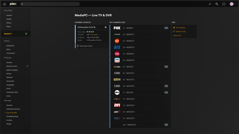Open Troubleshooting page
Viewport: 239px width, 134px height.
tap(12, 116)
